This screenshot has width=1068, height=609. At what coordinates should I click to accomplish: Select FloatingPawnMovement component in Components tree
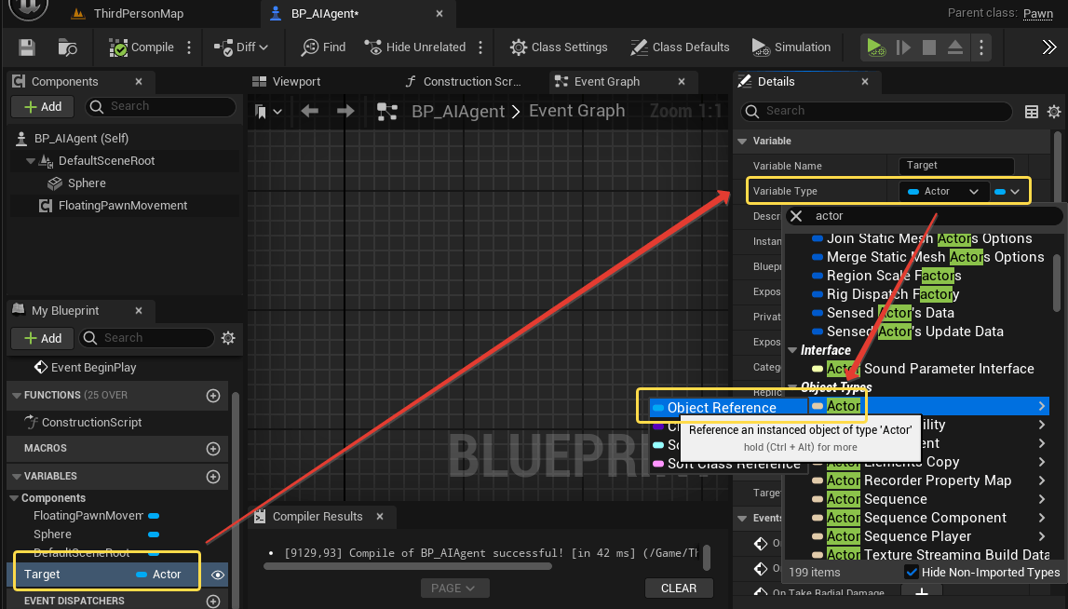click(123, 206)
